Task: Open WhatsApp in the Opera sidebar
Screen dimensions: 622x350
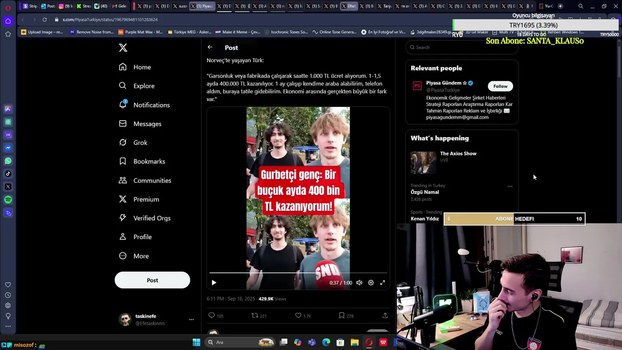Action: (8, 161)
